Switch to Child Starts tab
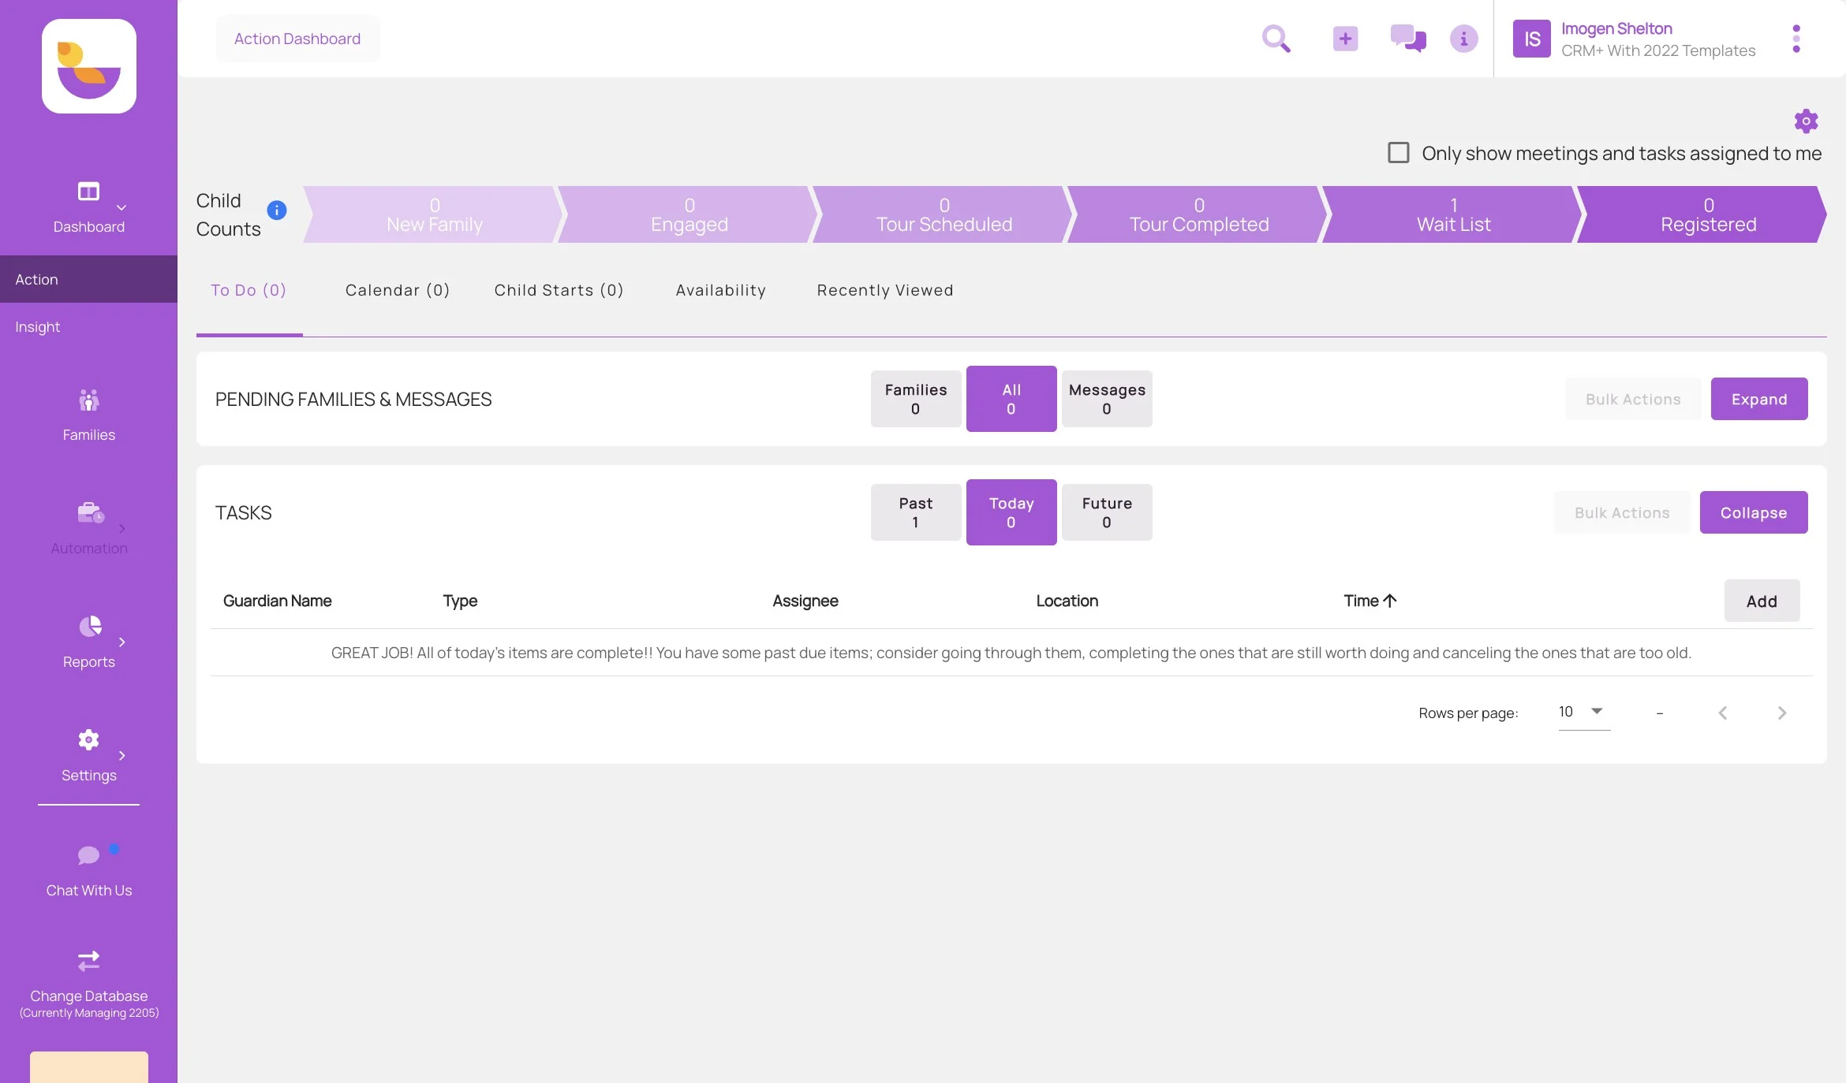The width and height of the screenshot is (1846, 1083). point(559,290)
